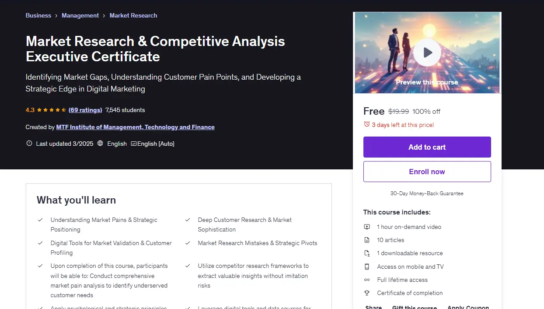Visit MTF Institute of Management instructor page

[136, 127]
